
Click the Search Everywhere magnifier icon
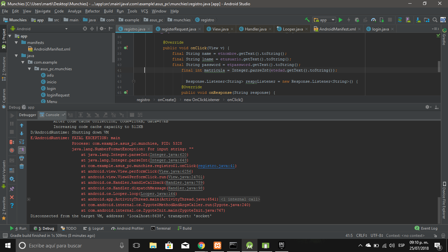coord(435,20)
